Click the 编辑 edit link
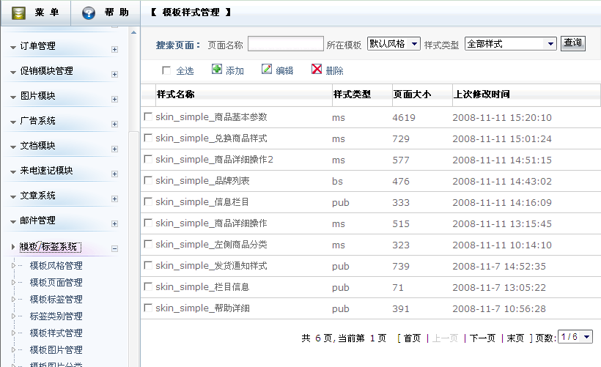The height and width of the screenshot is (367, 601). pyautogui.click(x=284, y=70)
